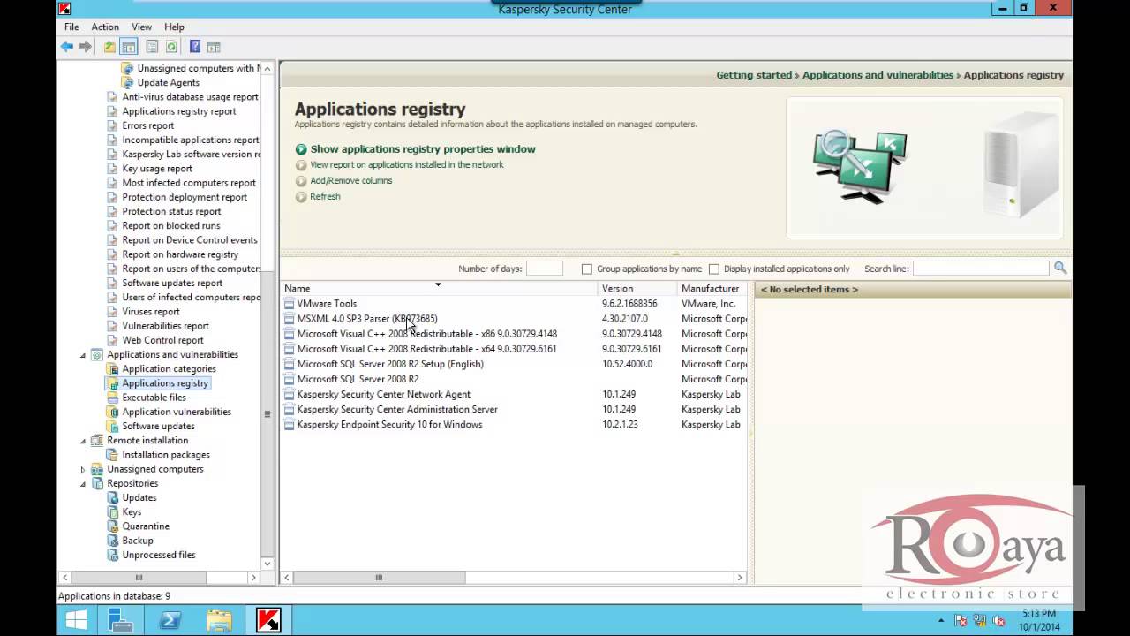Open File Explorer from the taskbar

(219, 621)
